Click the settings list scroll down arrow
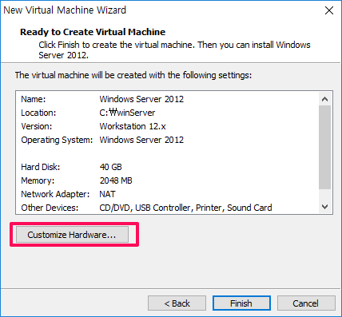 pos(324,207)
